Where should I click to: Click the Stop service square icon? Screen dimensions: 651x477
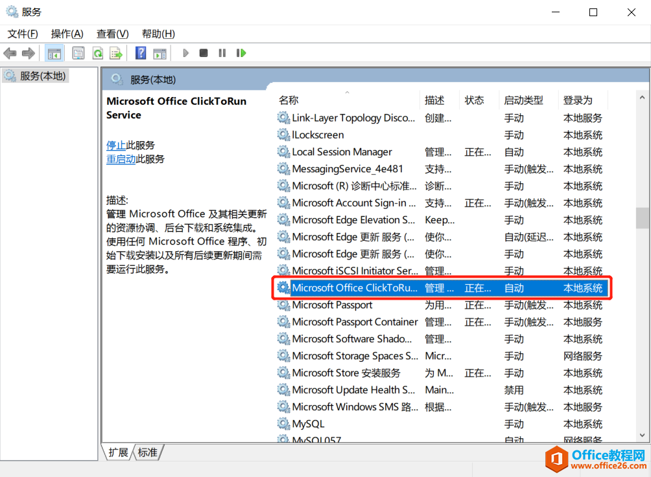click(204, 53)
